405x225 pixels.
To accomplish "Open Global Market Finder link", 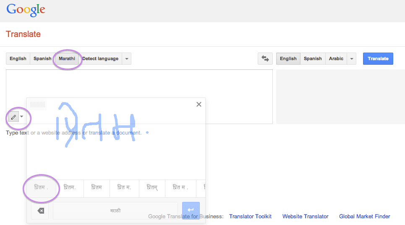I will pos(364,217).
